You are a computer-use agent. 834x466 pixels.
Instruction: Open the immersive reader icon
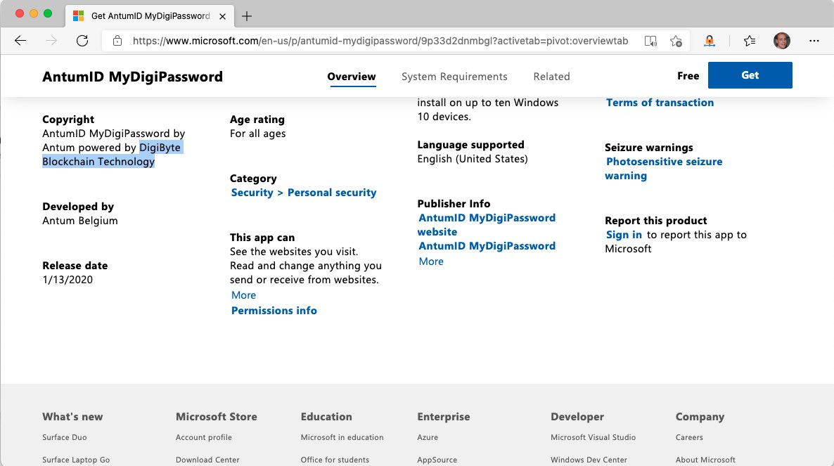[x=650, y=41]
